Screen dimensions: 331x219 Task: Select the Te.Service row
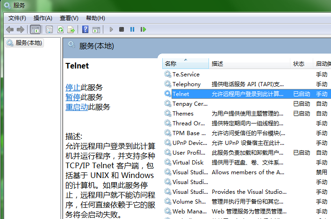(x=246, y=74)
